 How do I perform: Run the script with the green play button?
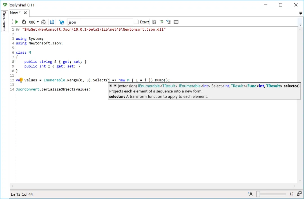click(x=17, y=22)
